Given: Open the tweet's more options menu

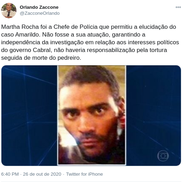Looking at the screenshot, I should pyautogui.click(x=178, y=7).
